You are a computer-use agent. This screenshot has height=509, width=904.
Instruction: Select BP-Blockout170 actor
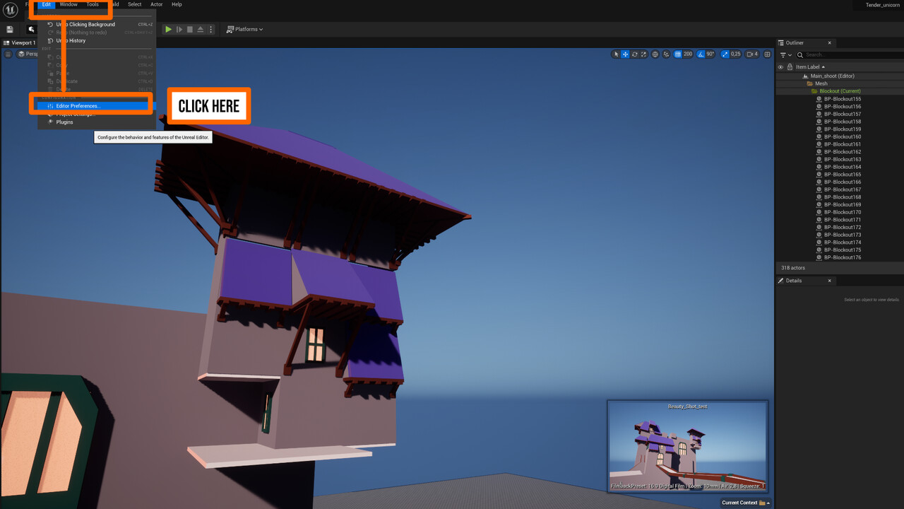tap(842, 212)
